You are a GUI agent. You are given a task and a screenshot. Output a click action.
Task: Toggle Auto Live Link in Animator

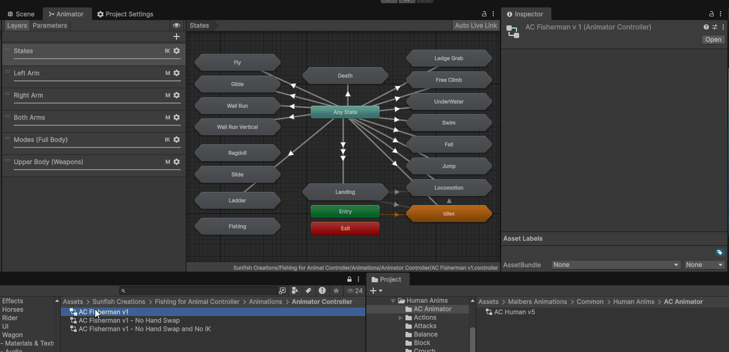[x=476, y=25]
